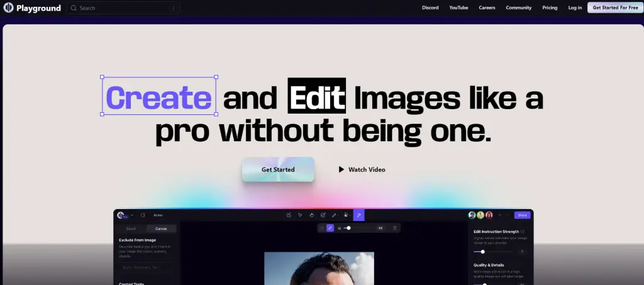
Task: Click the play icon beside Watch Video
Action: click(x=341, y=169)
